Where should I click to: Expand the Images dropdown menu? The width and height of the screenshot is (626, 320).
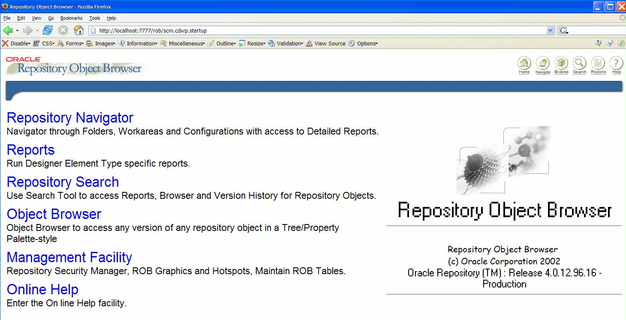pyautogui.click(x=101, y=43)
